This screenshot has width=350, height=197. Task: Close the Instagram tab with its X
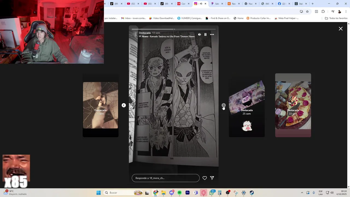click(x=205, y=4)
